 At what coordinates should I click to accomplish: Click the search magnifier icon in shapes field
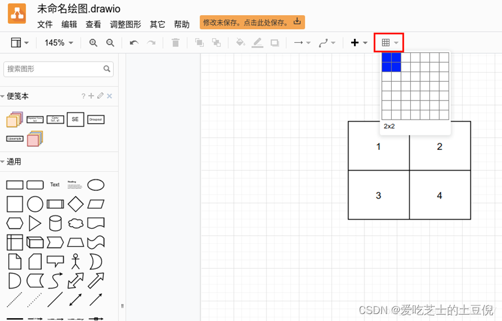(107, 68)
